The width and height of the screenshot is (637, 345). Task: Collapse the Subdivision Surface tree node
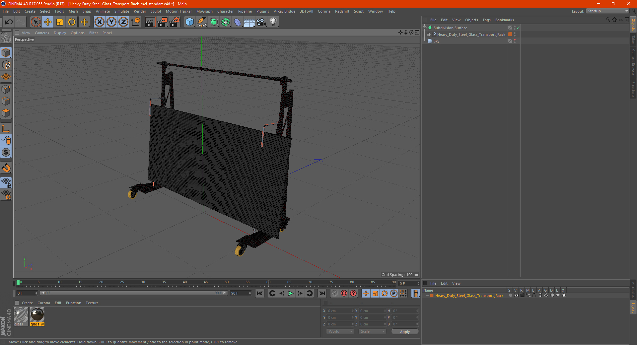[424, 28]
